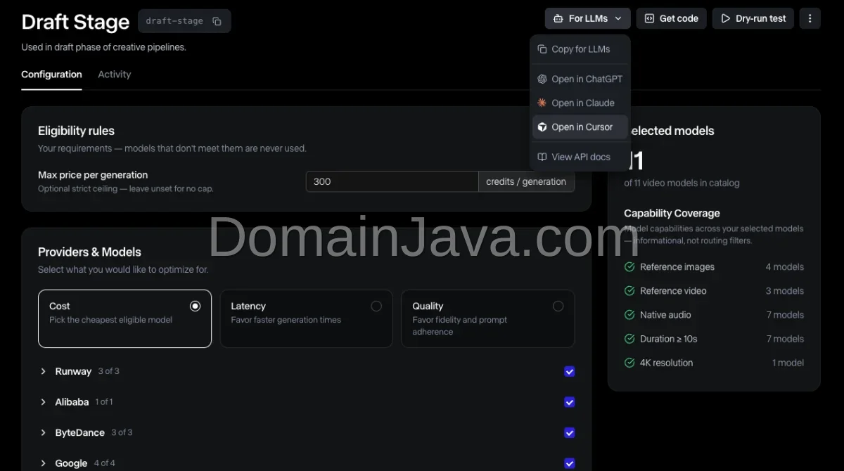Viewport: 844px width, 471px height.
Task: Click the ChatGPT logo icon
Action: [542, 79]
